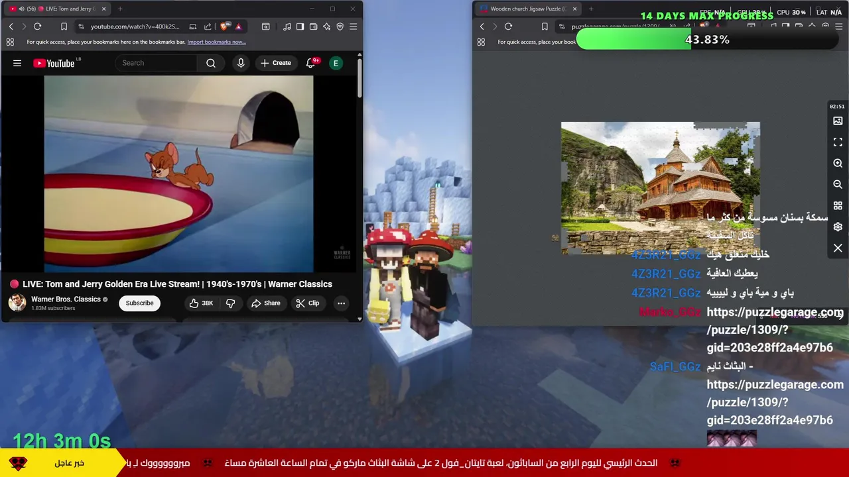Zoom in on the jigsaw puzzle
This screenshot has width=849, height=477.
point(838,164)
